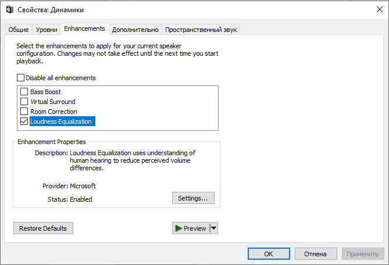
Task: Select the Loudness Equalization list item
Action: (61, 121)
